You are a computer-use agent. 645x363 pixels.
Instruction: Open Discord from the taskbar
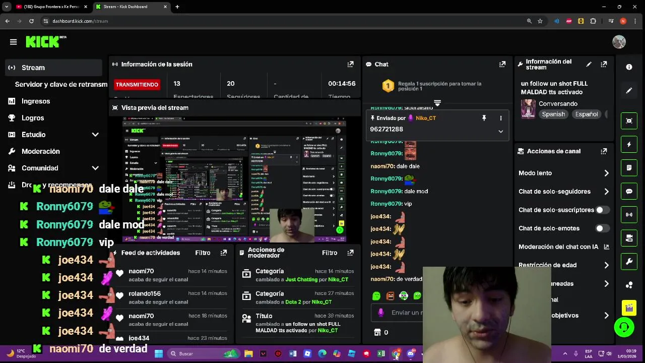coord(410,353)
